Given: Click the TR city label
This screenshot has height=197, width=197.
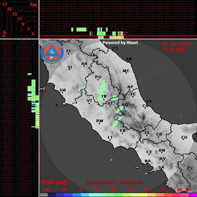Looking at the screenshot, I should (x=104, y=97).
